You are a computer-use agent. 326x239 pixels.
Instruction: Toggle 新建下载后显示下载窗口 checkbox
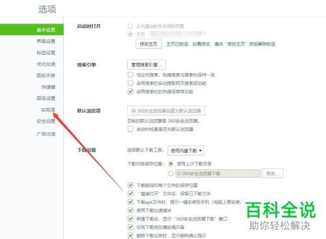click(130, 219)
